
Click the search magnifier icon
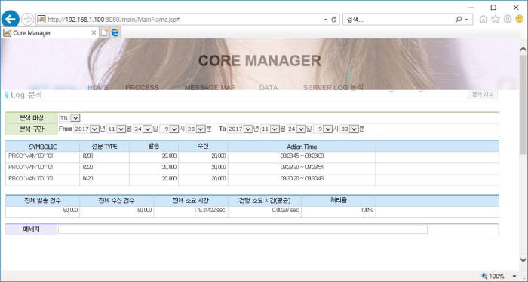(459, 20)
